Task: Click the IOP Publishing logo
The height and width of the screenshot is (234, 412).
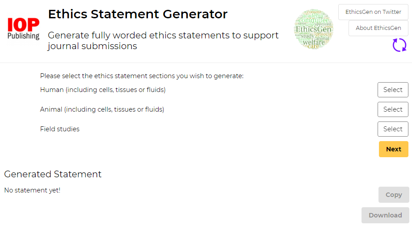Action: (x=23, y=29)
